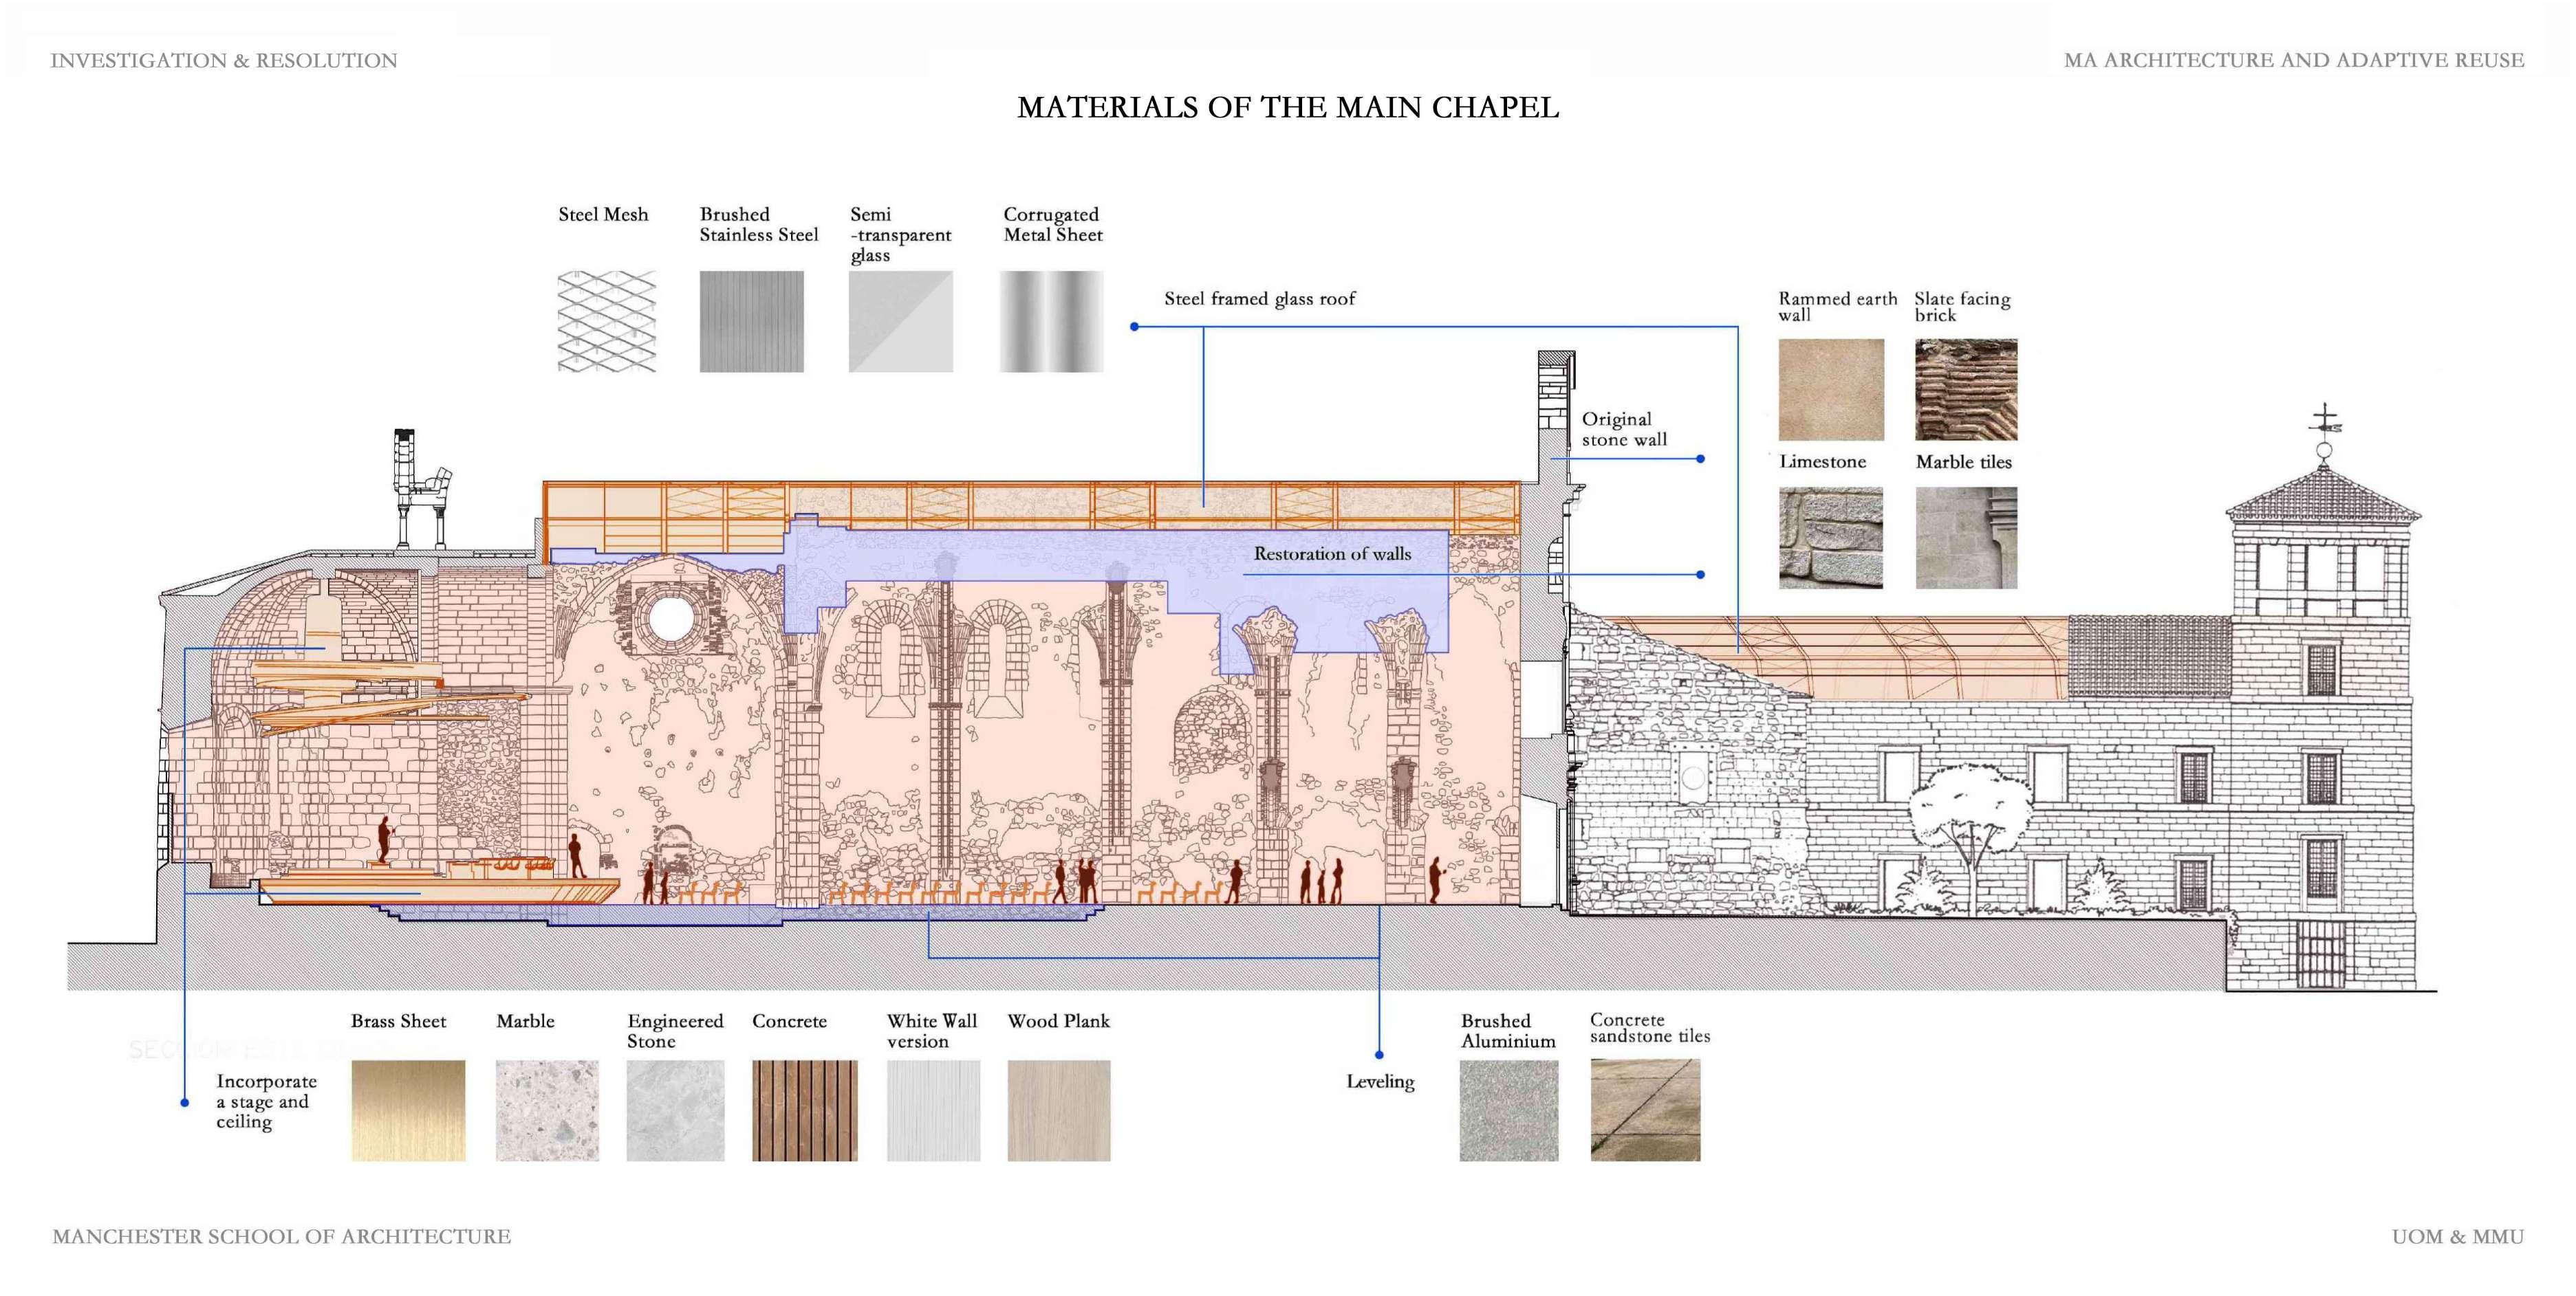This screenshot has width=2576, height=1296.
Task: Select the Marble tiles texture thumbnail
Action: 1965,538
